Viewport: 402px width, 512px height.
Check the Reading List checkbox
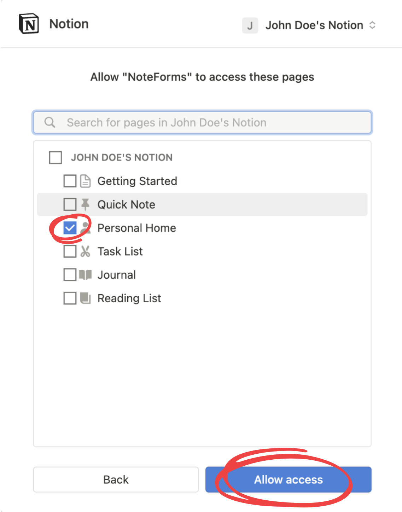tap(69, 298)
